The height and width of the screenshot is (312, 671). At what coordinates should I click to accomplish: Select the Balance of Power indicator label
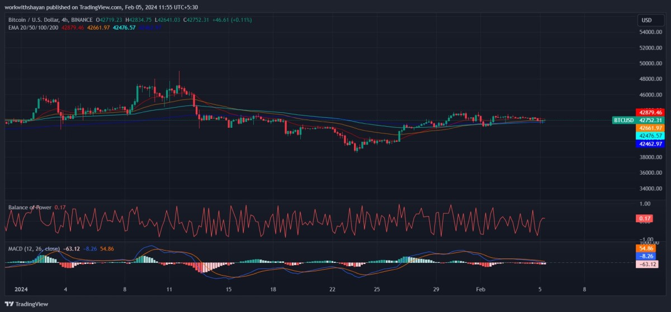tap(30, 207)
